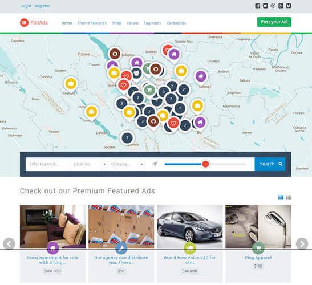Click the Post your Ad! button
The image size is (312, 285).
274,22
